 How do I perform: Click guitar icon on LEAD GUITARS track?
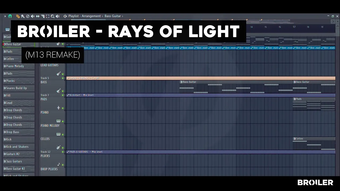(58, 74)
